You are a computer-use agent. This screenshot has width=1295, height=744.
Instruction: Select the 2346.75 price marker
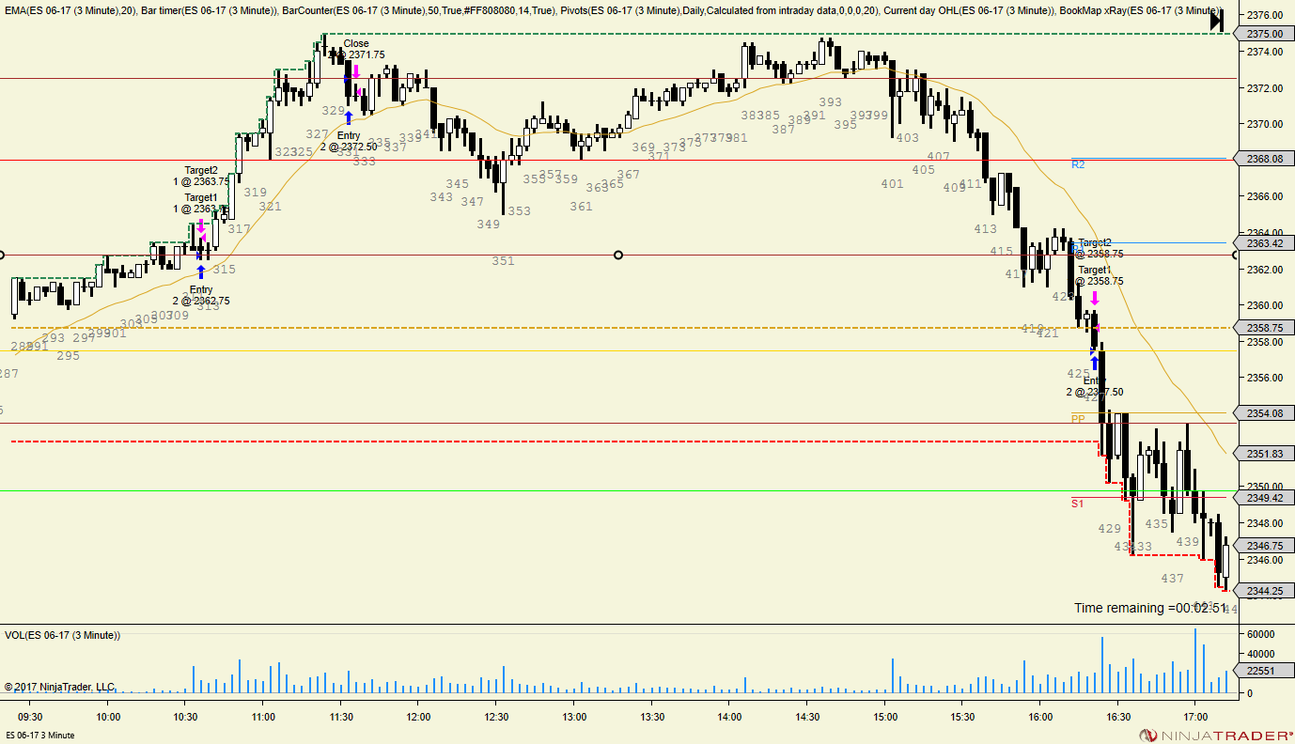tap(1264, 546)
